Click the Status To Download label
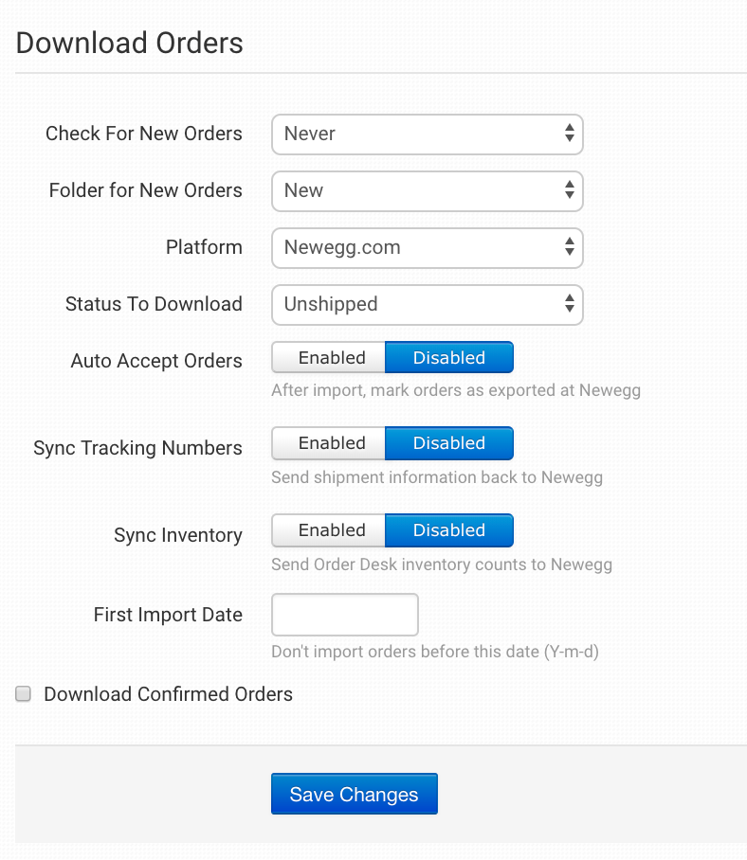 point(154,304)
